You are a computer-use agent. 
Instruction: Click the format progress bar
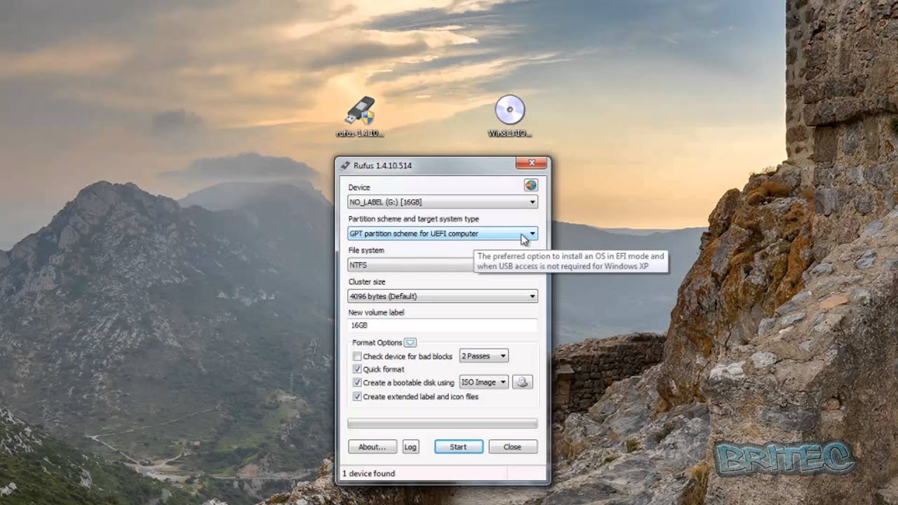pos(443,423)
